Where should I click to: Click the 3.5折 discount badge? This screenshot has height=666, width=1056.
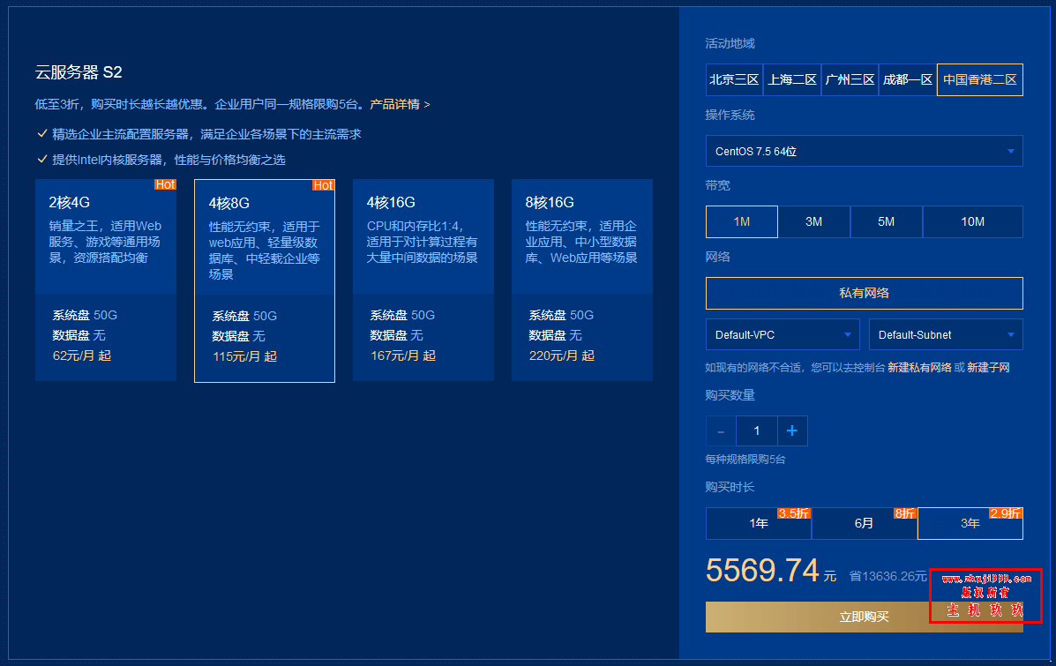point(793,513)
